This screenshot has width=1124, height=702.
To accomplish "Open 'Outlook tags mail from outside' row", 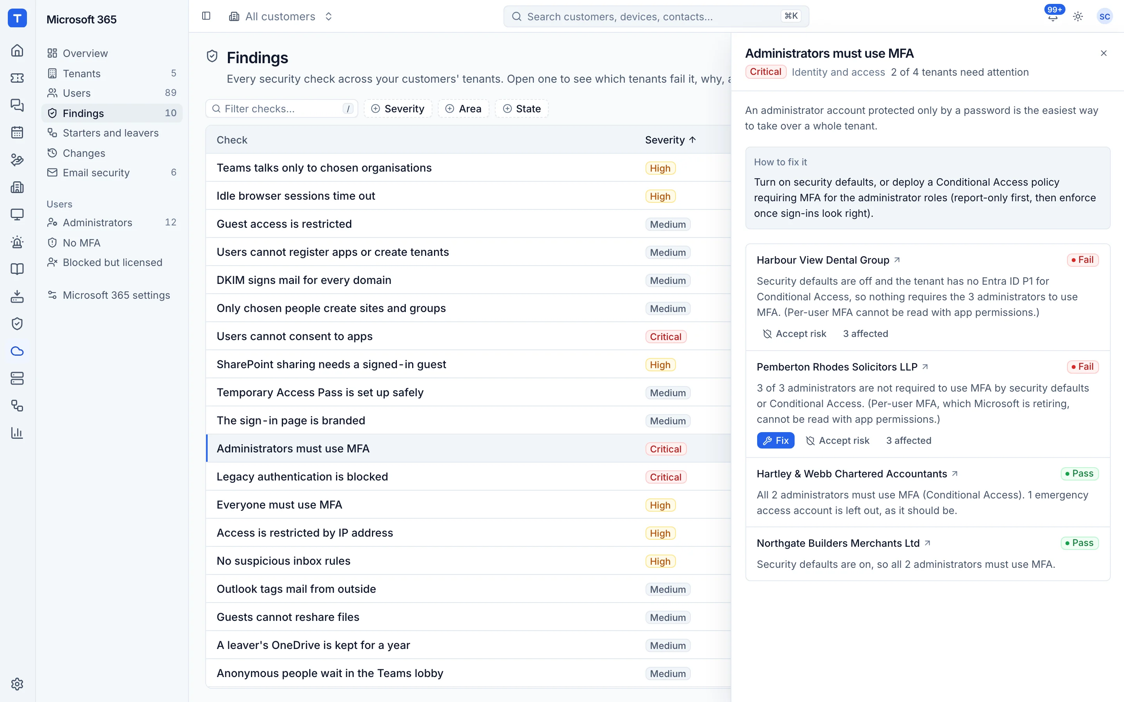I will pyautogui.click(x=468, y=589).
